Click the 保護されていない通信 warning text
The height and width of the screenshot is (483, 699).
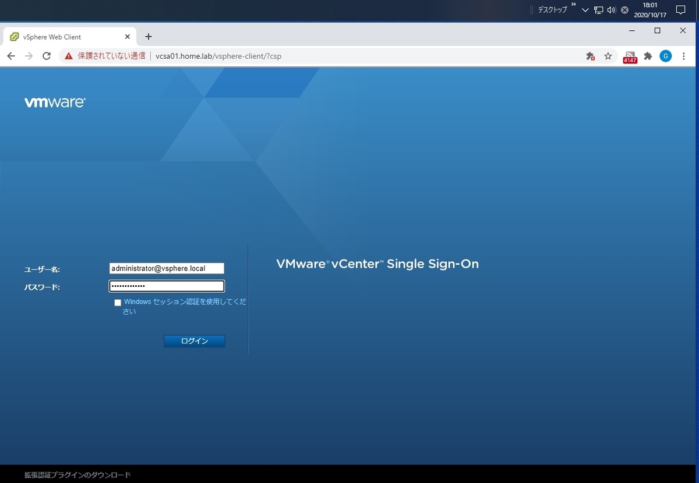pyautogui.click(x=111, y=56)
